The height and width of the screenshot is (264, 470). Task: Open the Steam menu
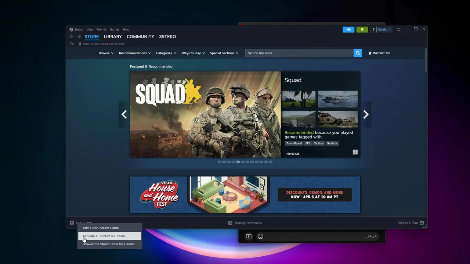tap(79, 29)
